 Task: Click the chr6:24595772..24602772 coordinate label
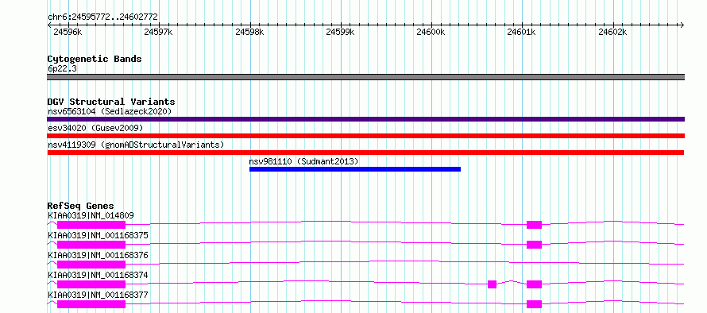coord(102,17)
